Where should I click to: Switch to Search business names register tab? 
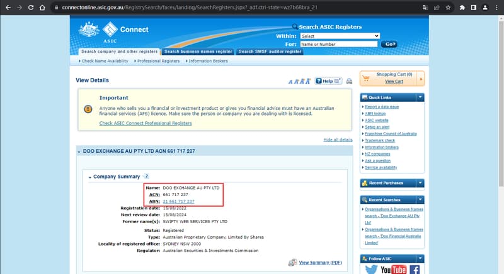[x=198, y=52]
